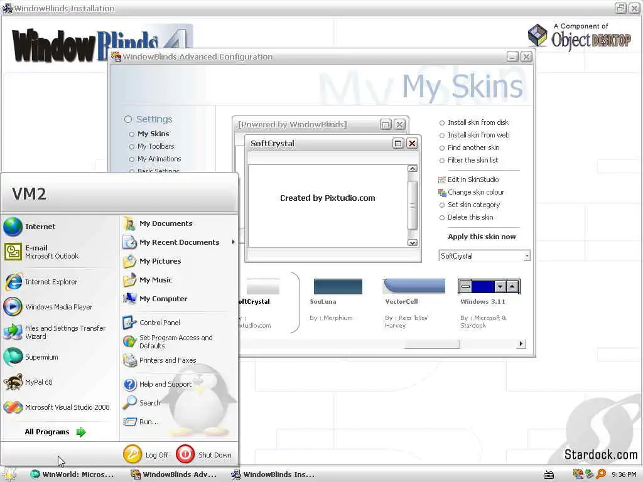Switch to WinWorld taskbar window
Screen dimensions: 643x482
click(x=72, y=474)
